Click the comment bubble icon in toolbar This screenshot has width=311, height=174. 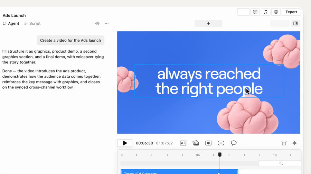click(234, 143)
